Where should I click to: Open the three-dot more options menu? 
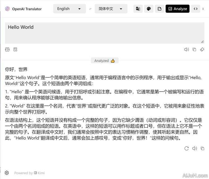point(203,9)
